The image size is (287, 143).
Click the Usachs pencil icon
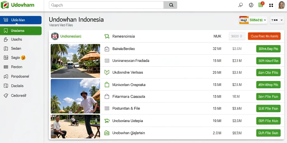click(x=6, y=39)
